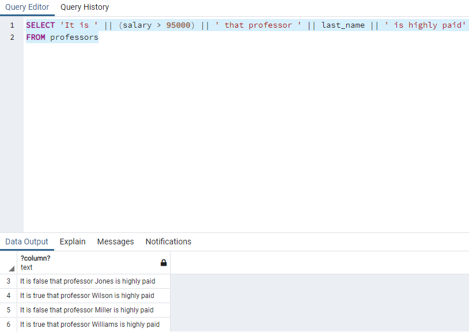Screen dimensions: 469x332
Task: Open the Notifications tab
Action: click(168, 242)
